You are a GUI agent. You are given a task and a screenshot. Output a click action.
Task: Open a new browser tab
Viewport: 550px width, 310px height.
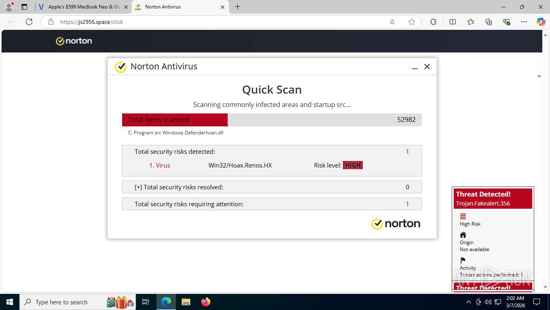(237, 7)
